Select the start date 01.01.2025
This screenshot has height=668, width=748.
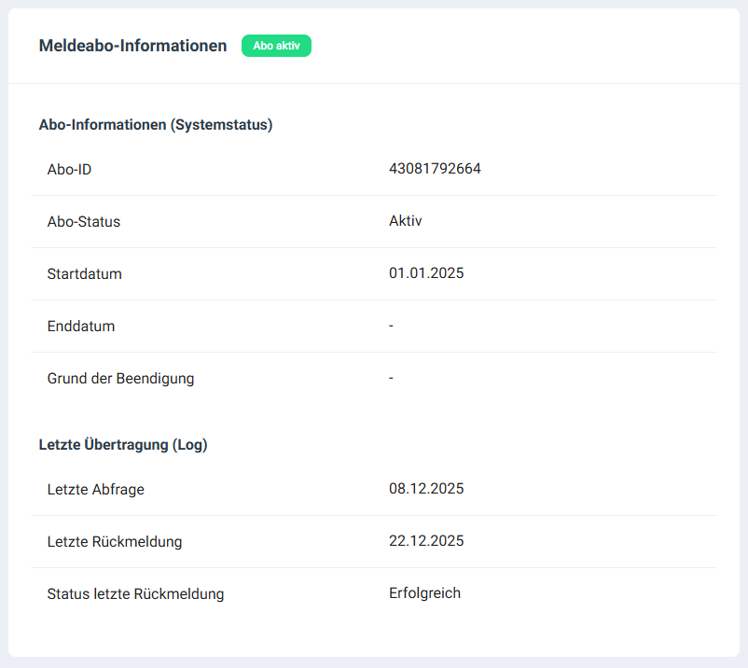tap(426, 273)
